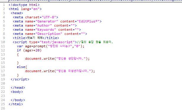Viewport: 182px width, 110px height.
Task: Click the closing </title> tag
Action: click(51, 38)
